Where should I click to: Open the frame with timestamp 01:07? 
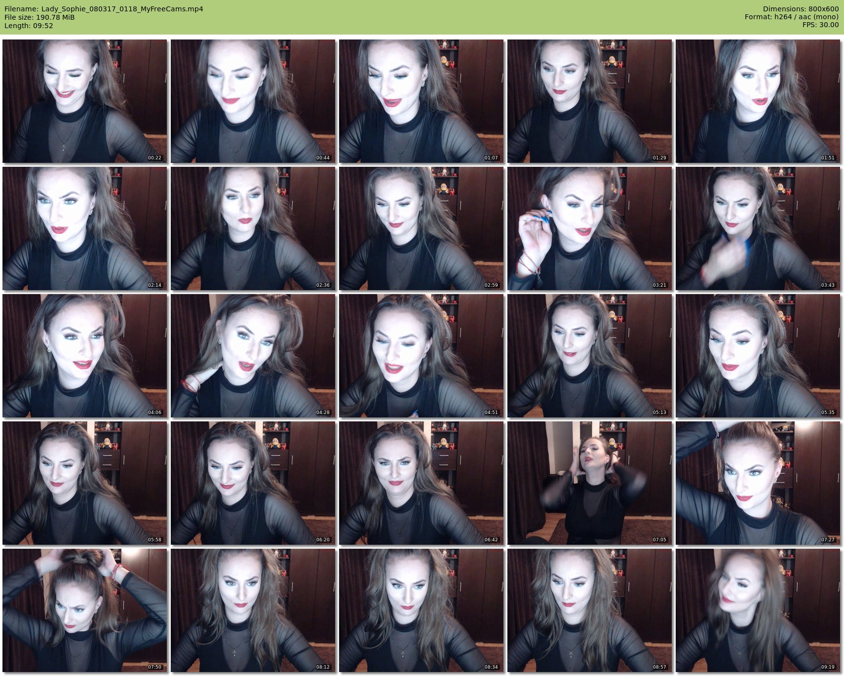click(x=422, y=101)
